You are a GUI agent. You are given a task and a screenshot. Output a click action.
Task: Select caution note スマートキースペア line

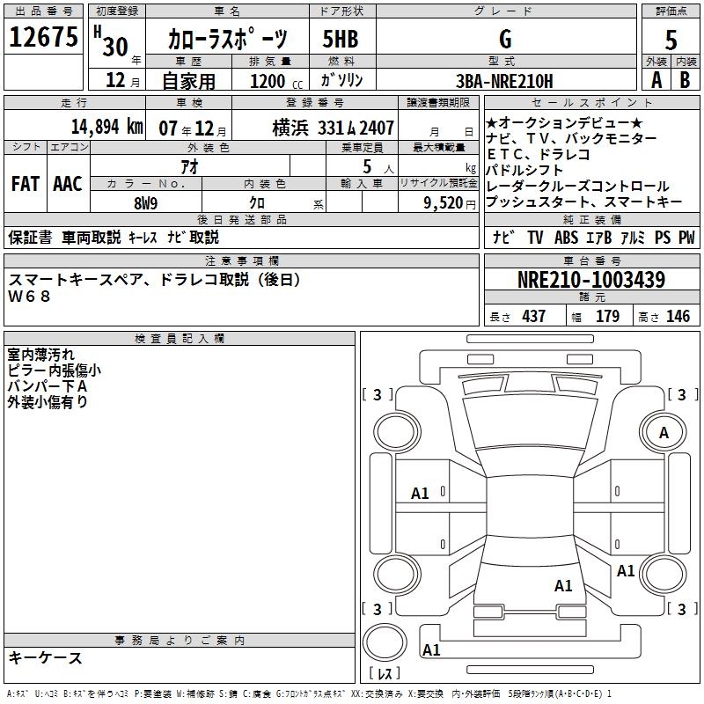click(x=154, y=280)
